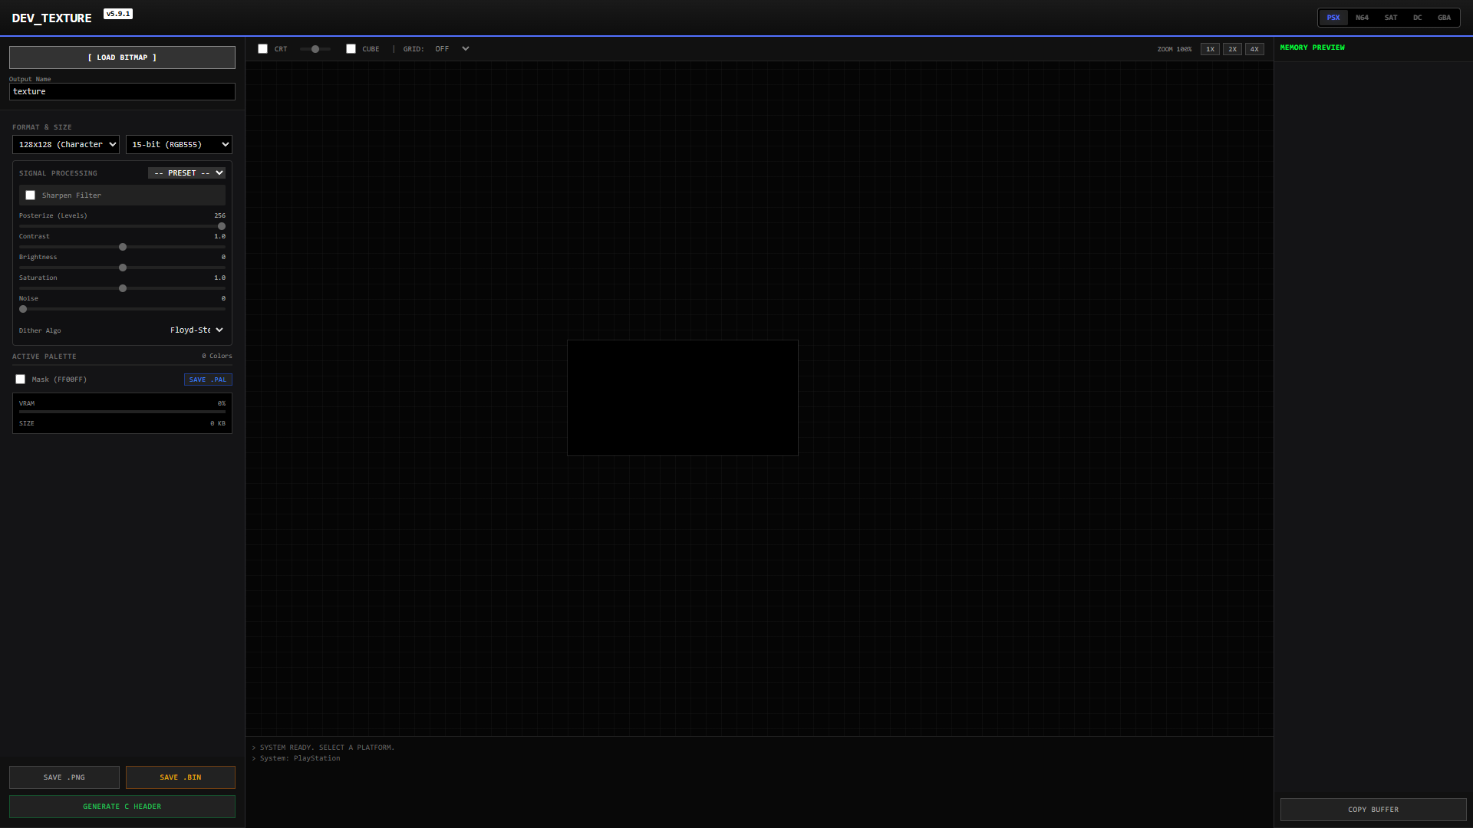Switch to the N64 platform tab

(1362, 18)
